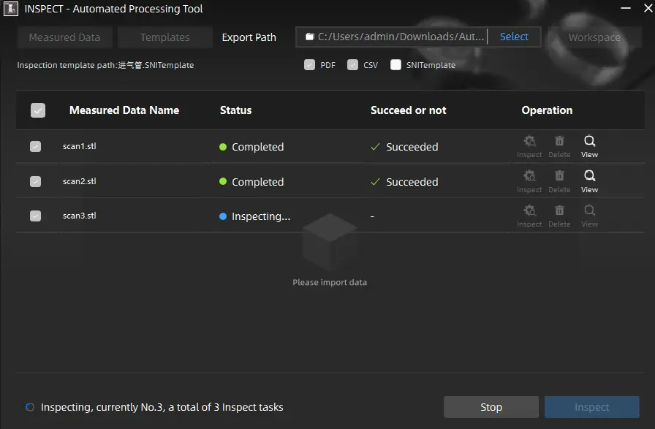Screen dimensions: 655x429
Task: Toggle the CSV export checkbox
Action: [353, 65]
